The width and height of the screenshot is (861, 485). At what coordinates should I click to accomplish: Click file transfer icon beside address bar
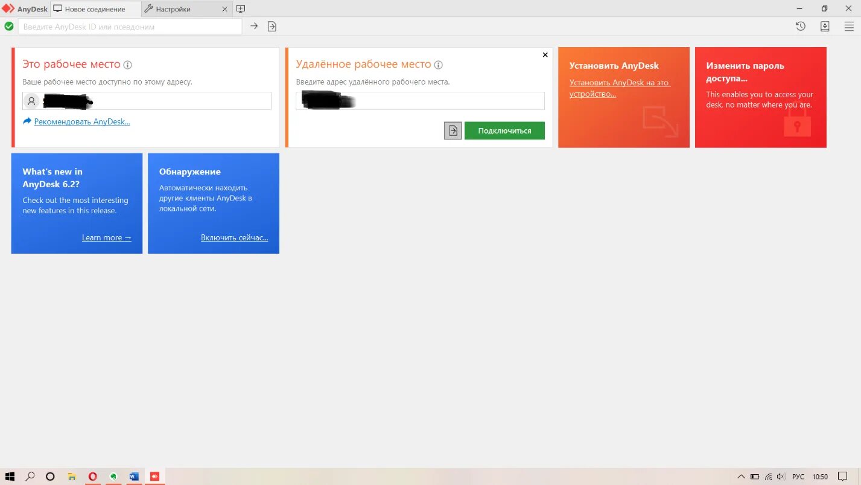pyautogui.click(x=272, y=26)
